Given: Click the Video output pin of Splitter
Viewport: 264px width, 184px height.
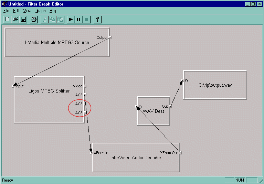Looking at the screenshot, I should point(85,86).
